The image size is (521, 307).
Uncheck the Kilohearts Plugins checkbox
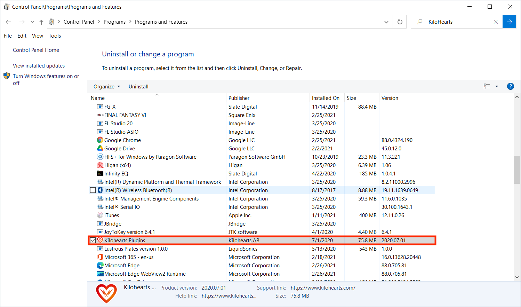click(93, 241)
